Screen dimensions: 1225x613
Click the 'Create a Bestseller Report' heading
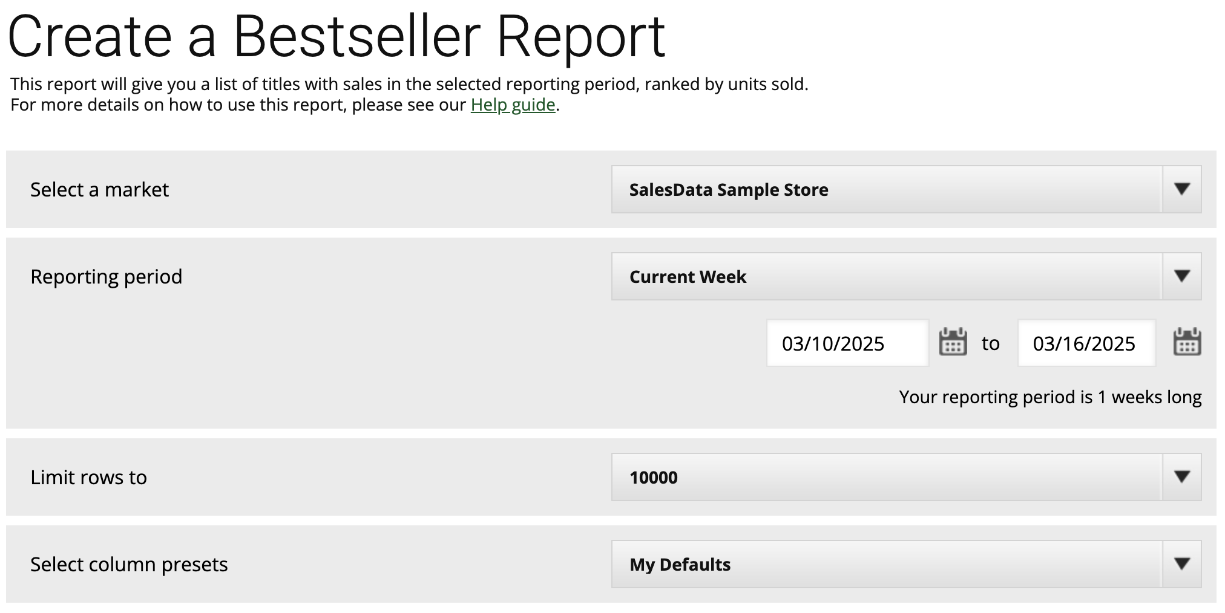click(x=337, y=36)
